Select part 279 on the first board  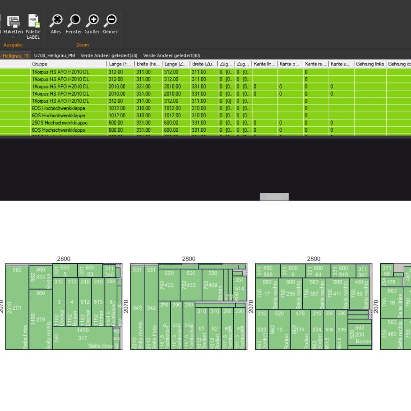[x=41, y=319]
